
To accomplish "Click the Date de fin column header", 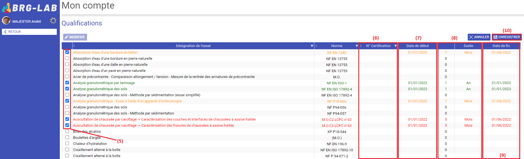I will tap(501, 46).
